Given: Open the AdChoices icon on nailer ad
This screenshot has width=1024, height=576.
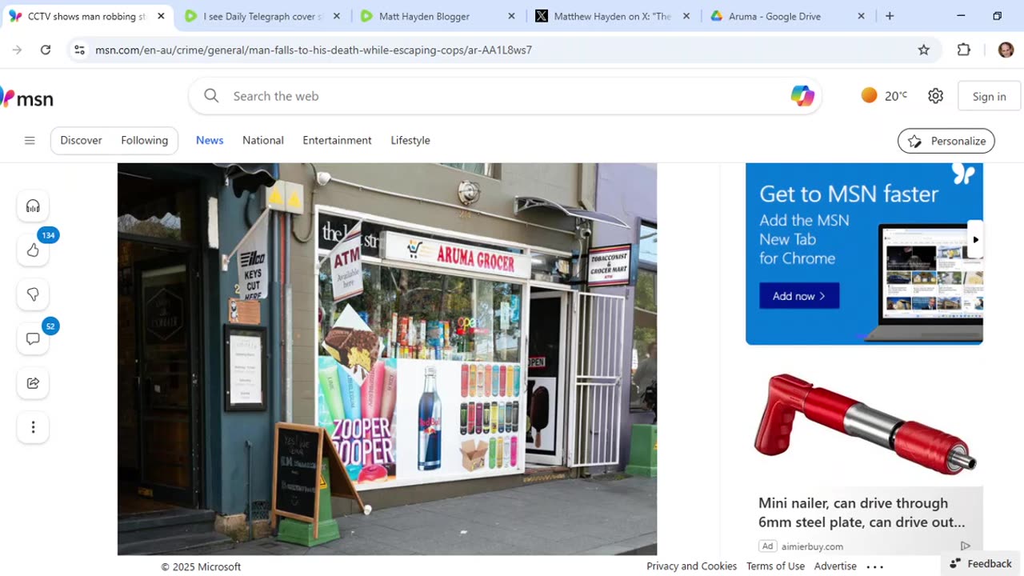Looking at the screenshot, I should click(966, 546).
